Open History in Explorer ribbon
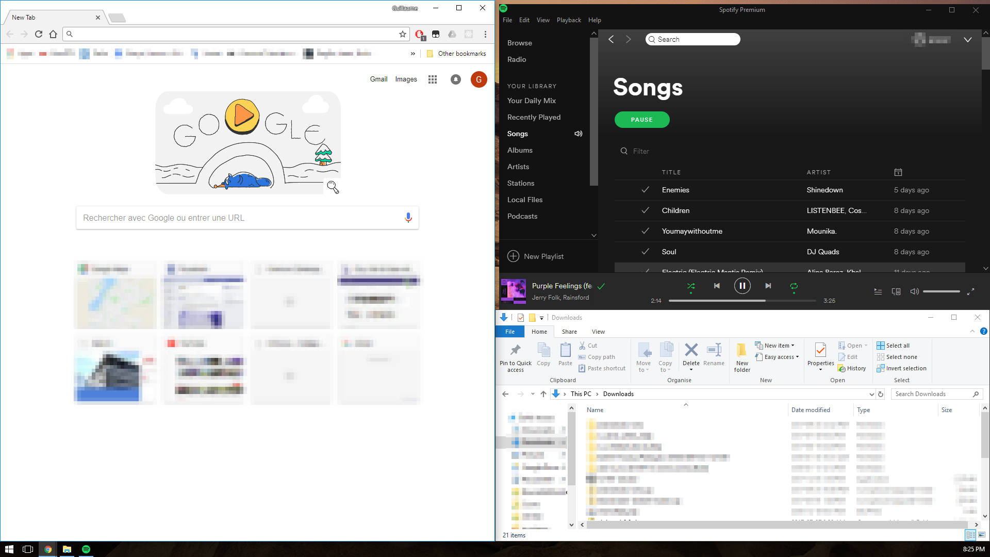 tap(852, 368)
